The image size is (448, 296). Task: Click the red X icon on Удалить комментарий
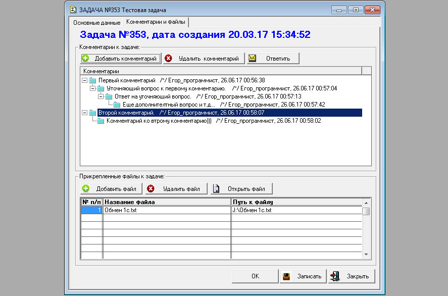click(x=169, y=59)
